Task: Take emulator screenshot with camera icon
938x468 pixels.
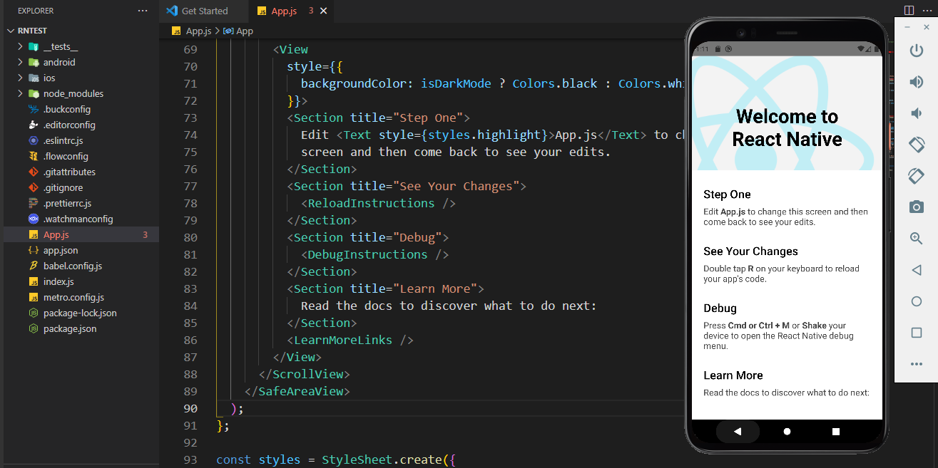Action: pos(917,207)
